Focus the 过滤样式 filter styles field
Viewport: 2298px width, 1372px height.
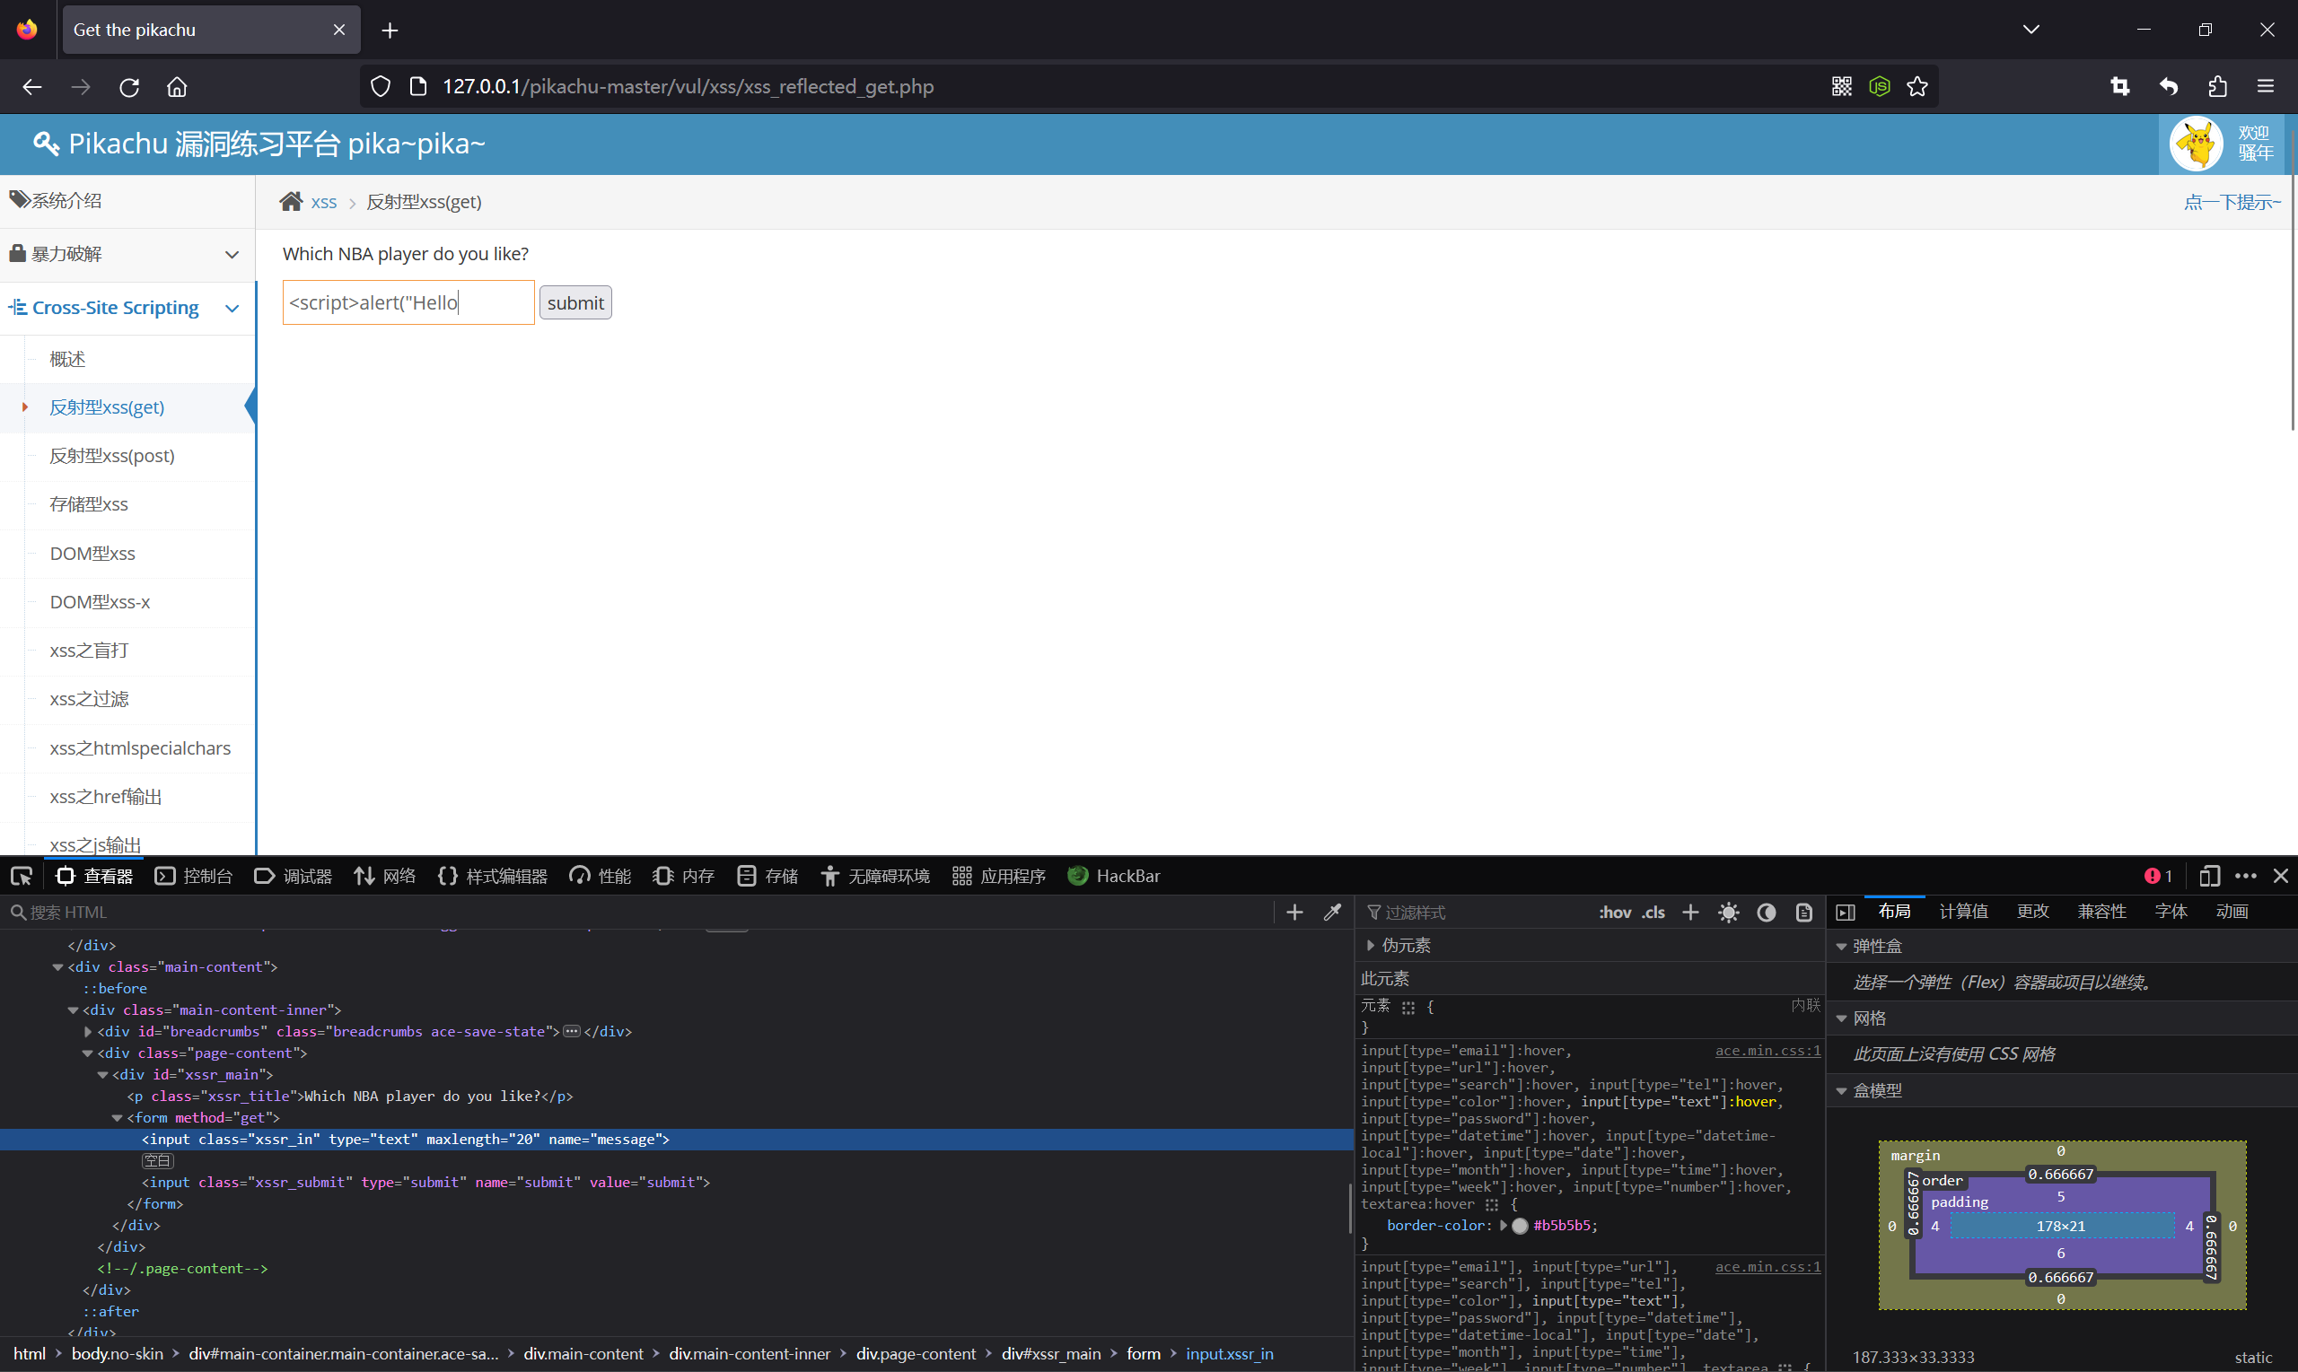click(x=1475, y=913)
